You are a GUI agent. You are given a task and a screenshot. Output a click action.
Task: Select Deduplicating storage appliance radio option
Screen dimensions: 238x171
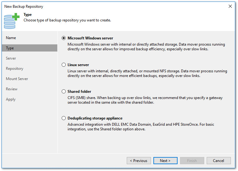coord(64,118)
